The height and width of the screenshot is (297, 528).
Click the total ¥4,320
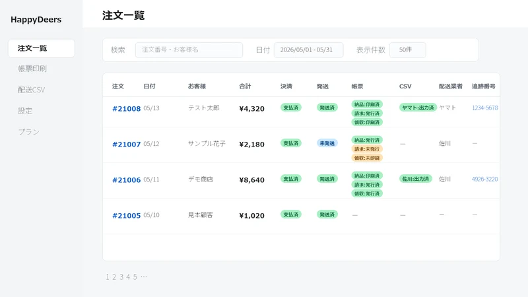pos(252,109)
